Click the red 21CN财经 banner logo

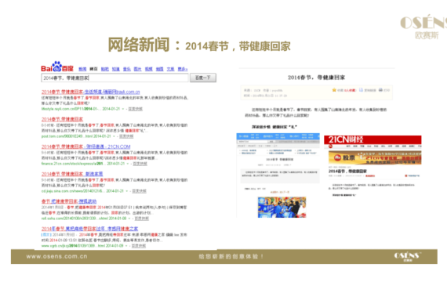click(x=372, y=139)
